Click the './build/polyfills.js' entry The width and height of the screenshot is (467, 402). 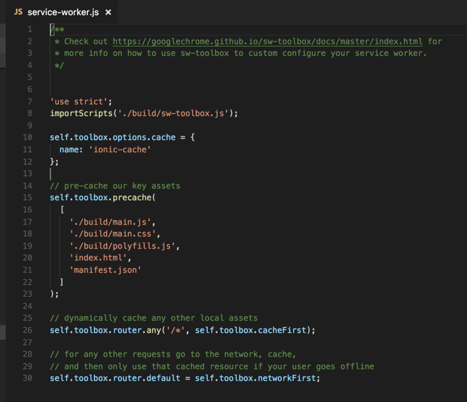click(x=122, y=246)
